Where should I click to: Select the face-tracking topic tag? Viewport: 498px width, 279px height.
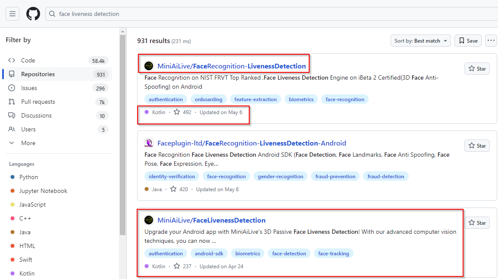pyautogui.click(x=333, y=253)
